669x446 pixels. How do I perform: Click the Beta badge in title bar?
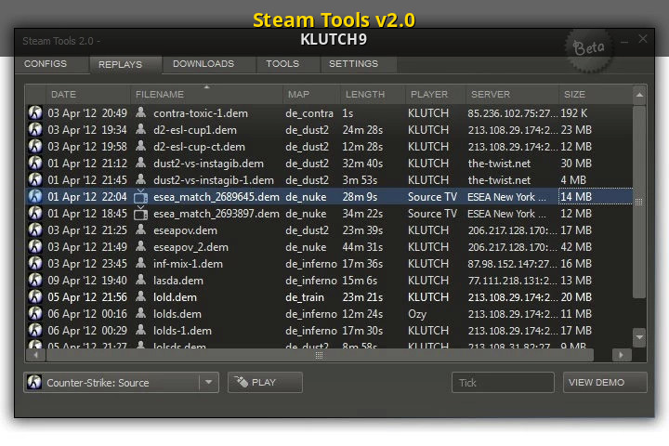(588, 46)
